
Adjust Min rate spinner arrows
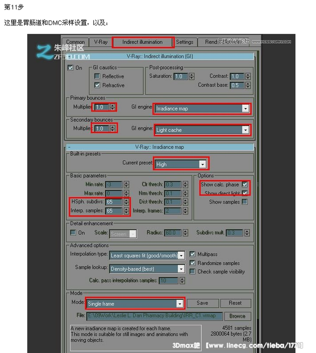coord(126,185)
